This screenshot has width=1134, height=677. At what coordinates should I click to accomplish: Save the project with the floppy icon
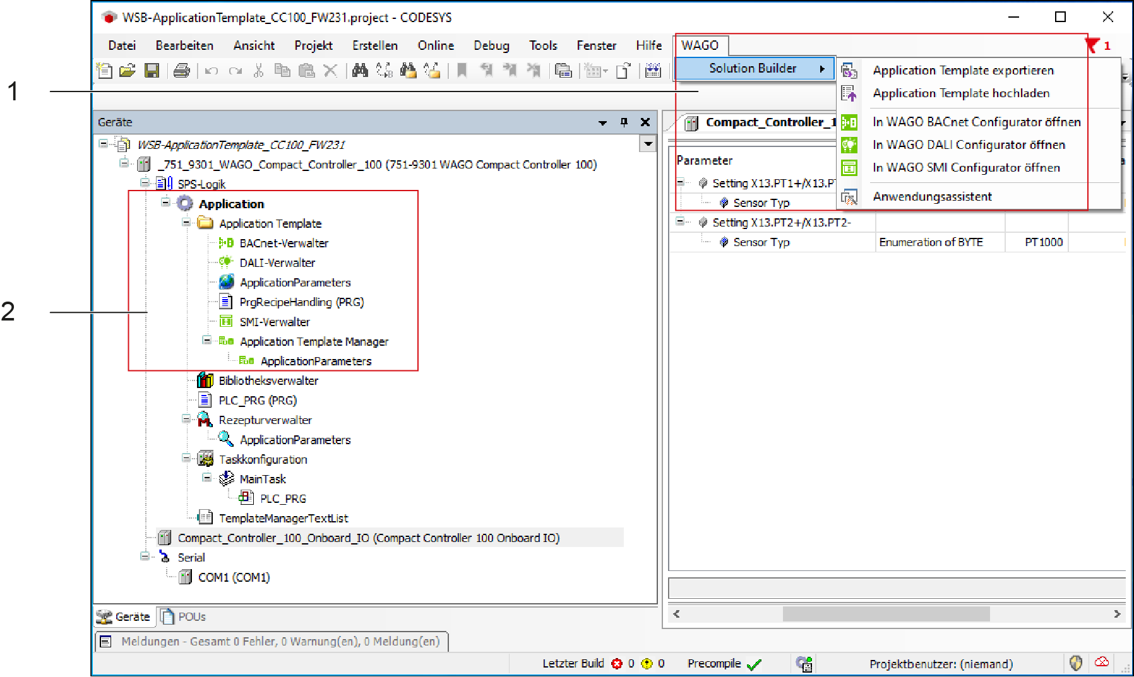click(152, 71)
